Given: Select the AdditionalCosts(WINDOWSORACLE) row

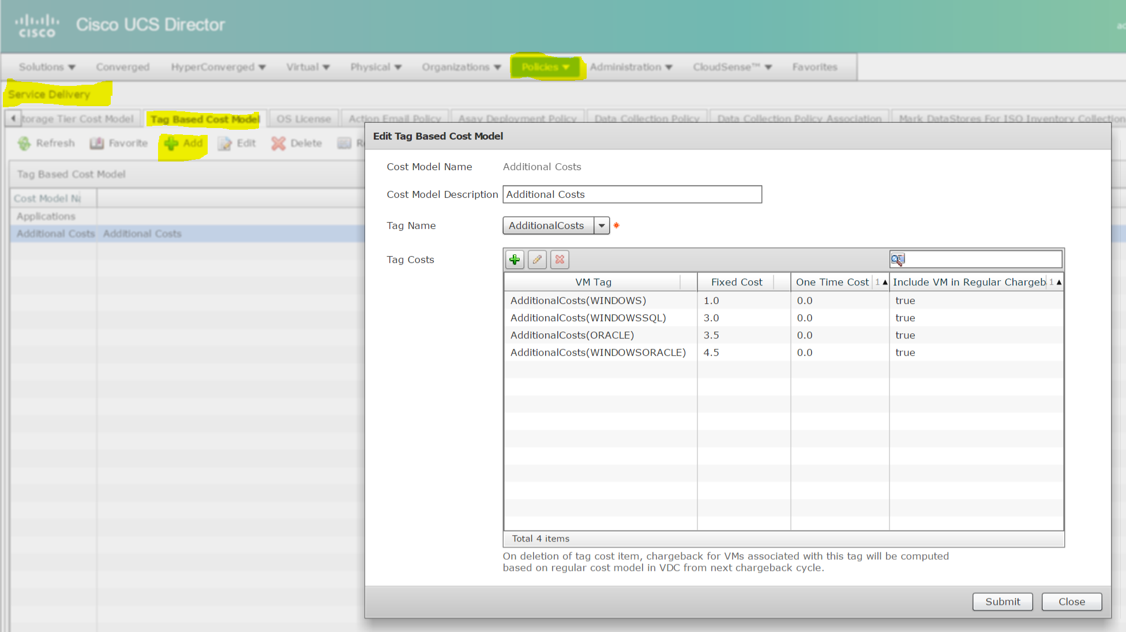Looking at the screenshot, I should [783, 352].
